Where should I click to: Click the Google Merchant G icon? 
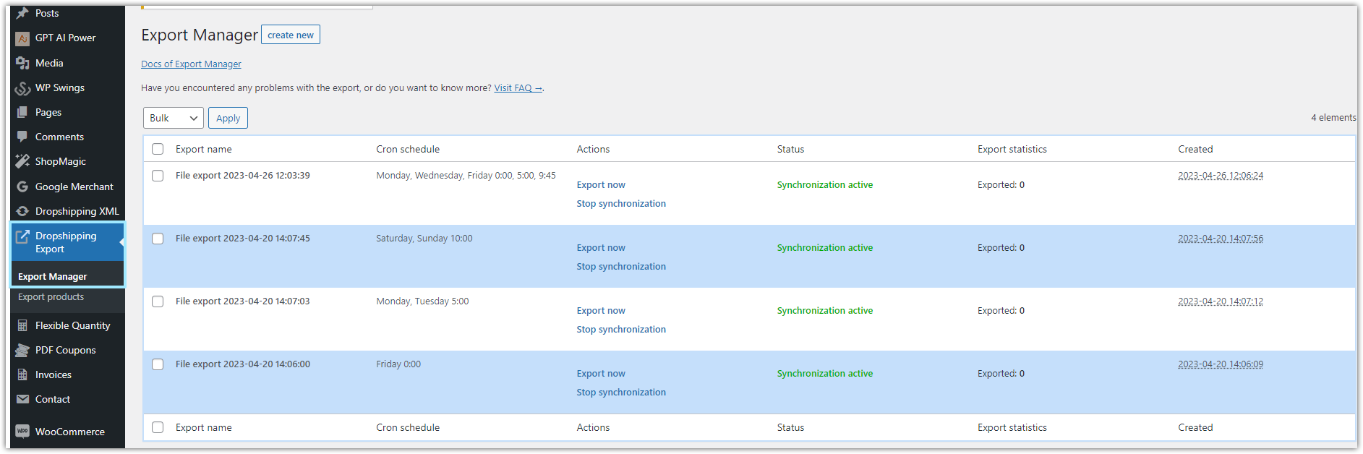point(22,187)
